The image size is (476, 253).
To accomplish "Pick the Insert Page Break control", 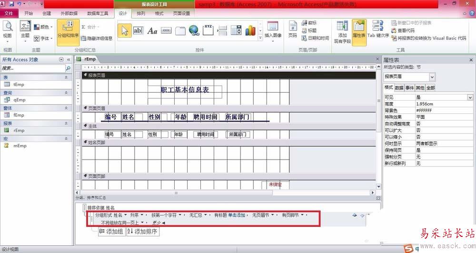I will (x=222, y=30).
